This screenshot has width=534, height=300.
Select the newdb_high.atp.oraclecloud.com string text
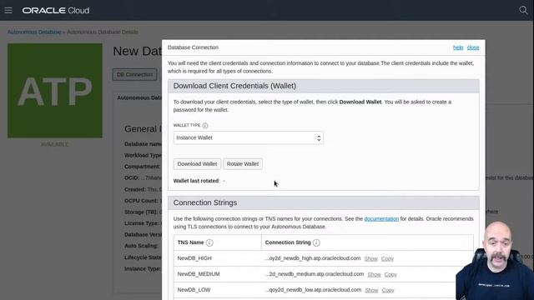(x=313, y=258)
